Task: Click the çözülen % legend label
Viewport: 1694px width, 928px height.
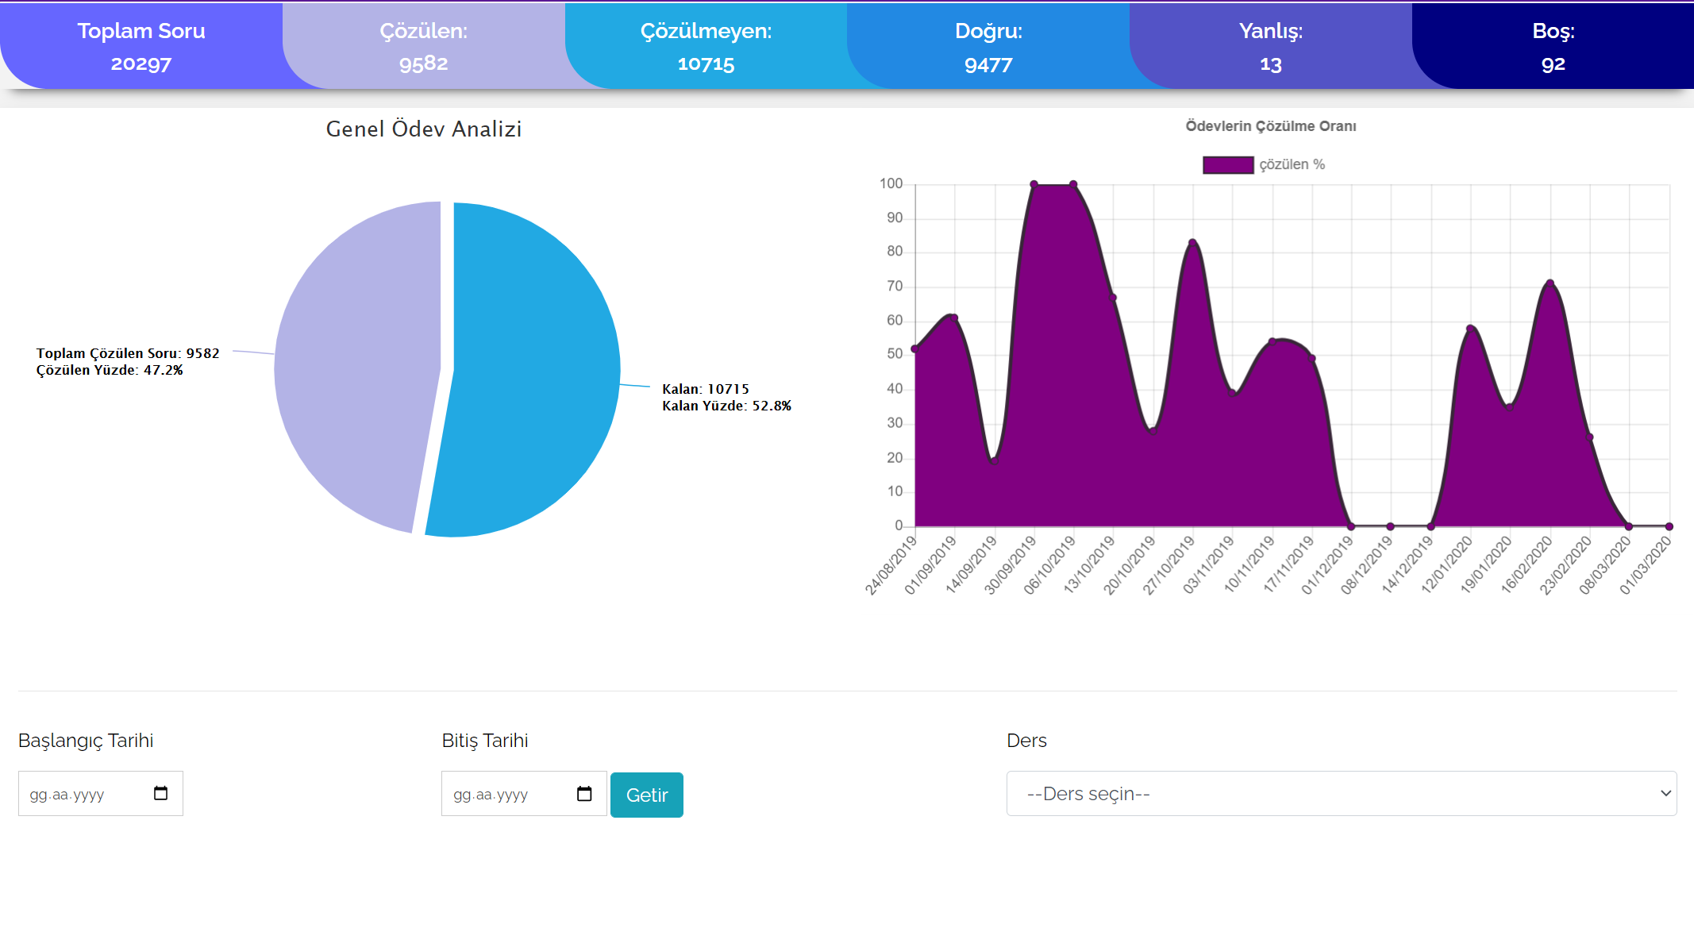Action: click(x=1292, y=164)
